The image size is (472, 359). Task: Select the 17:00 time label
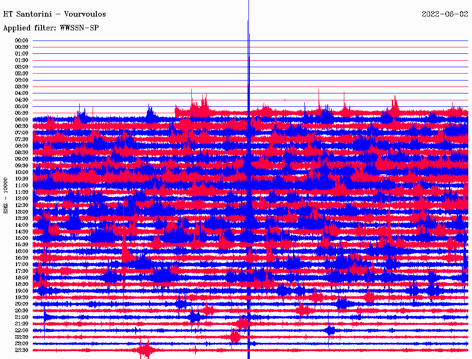22,265
